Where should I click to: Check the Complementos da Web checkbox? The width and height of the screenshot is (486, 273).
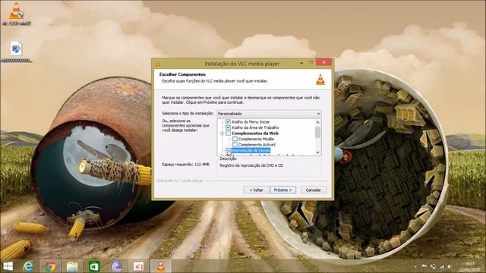tap(228, 133)
